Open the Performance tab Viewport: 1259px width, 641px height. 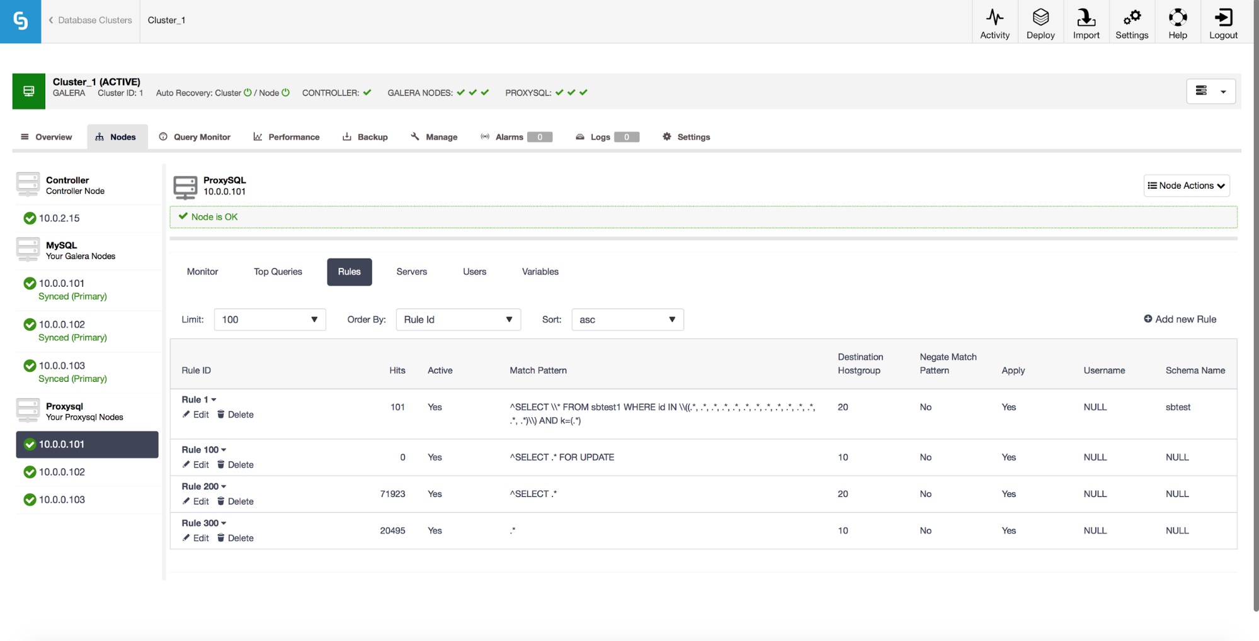coord(287,137)
